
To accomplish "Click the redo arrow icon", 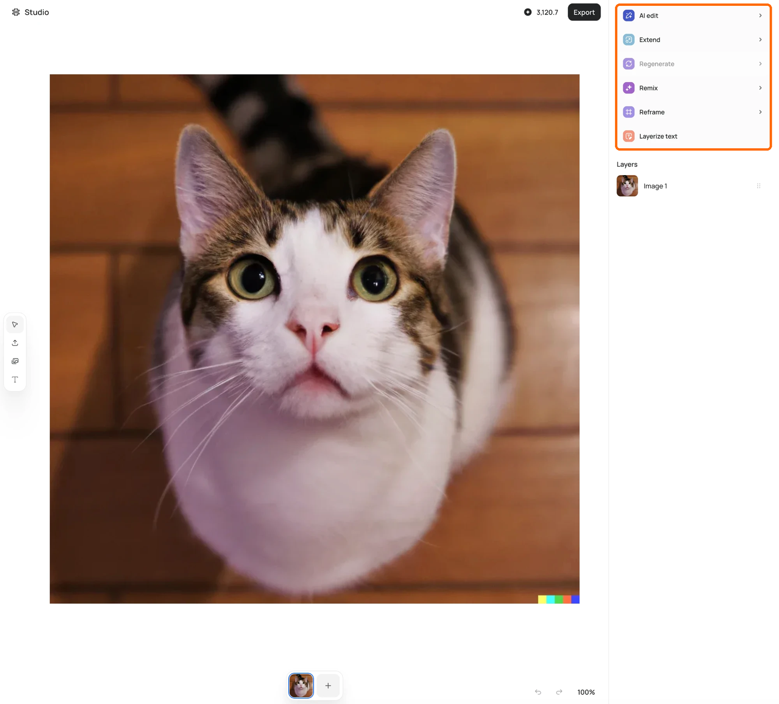I will point(559,692).
